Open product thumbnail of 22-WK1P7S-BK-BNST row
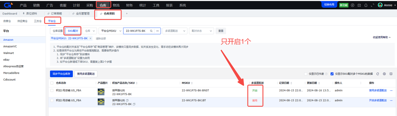This screenshot has width=397, height=116. (x=101, y=92)
